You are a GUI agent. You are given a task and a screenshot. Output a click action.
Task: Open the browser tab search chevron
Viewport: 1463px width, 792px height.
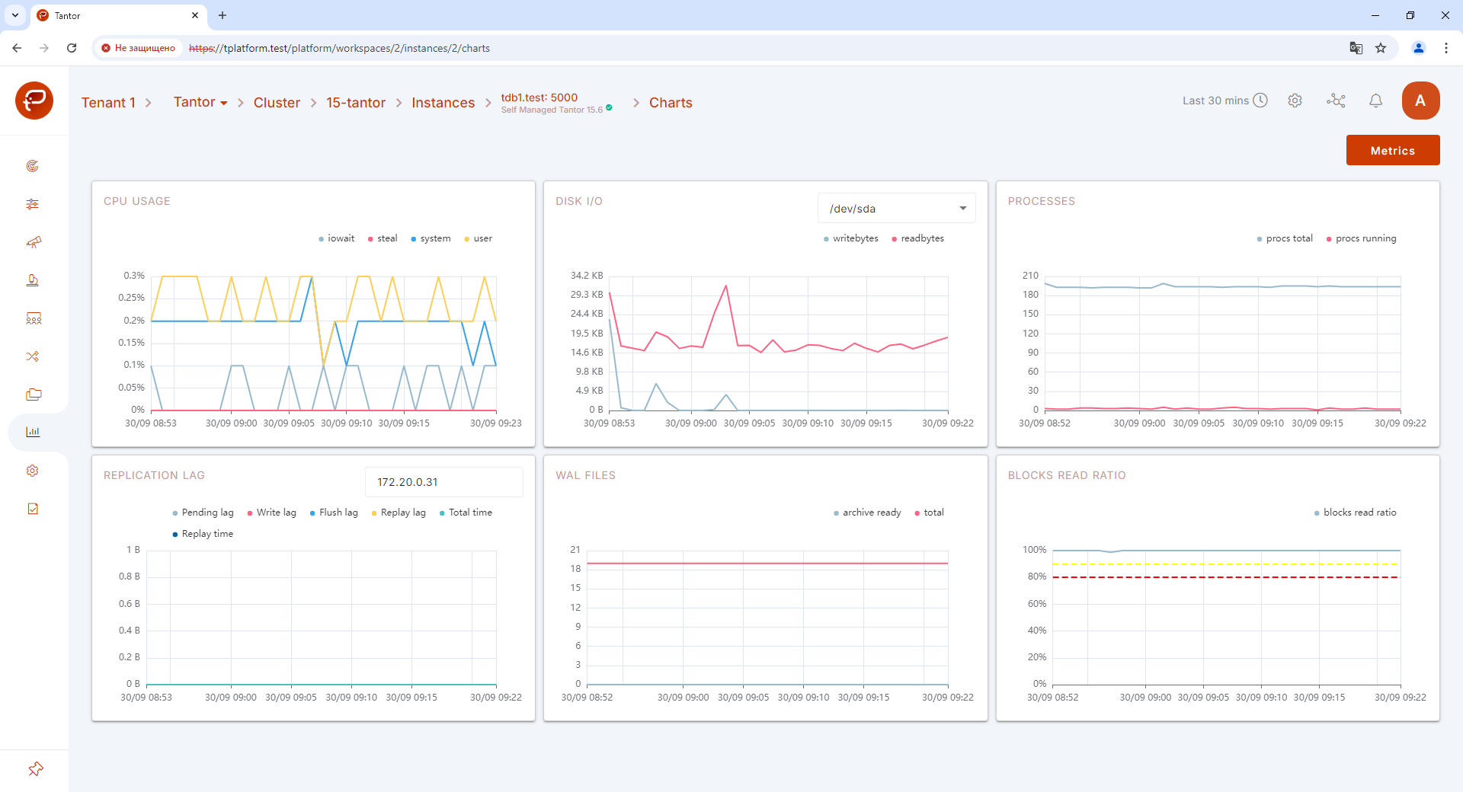tap(14, 15)
